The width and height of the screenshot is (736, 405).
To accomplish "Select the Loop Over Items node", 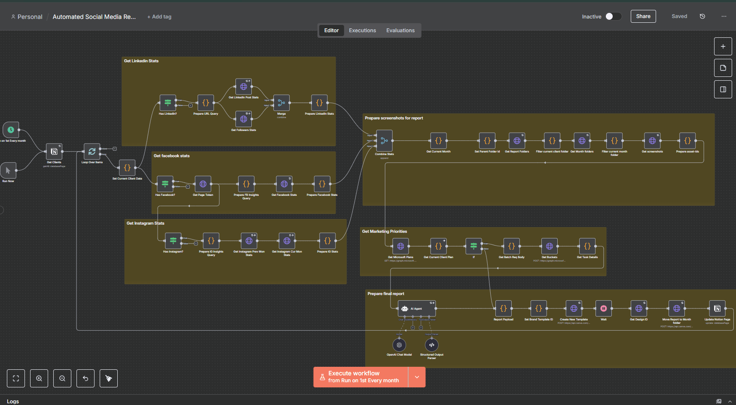I will 92,152.
